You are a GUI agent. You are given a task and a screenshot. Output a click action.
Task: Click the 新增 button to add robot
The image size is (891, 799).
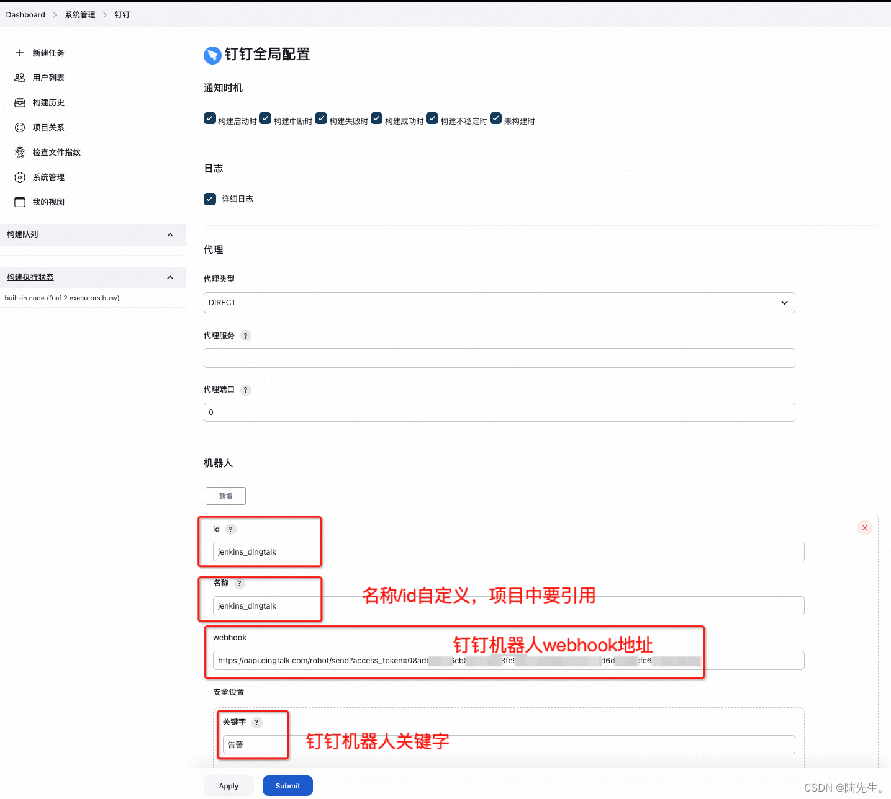(225, 496)
